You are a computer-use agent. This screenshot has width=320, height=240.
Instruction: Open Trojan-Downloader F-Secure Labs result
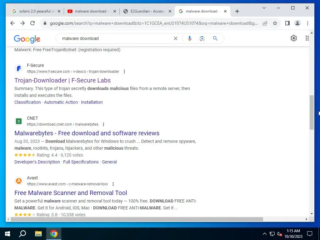[62, 80]
